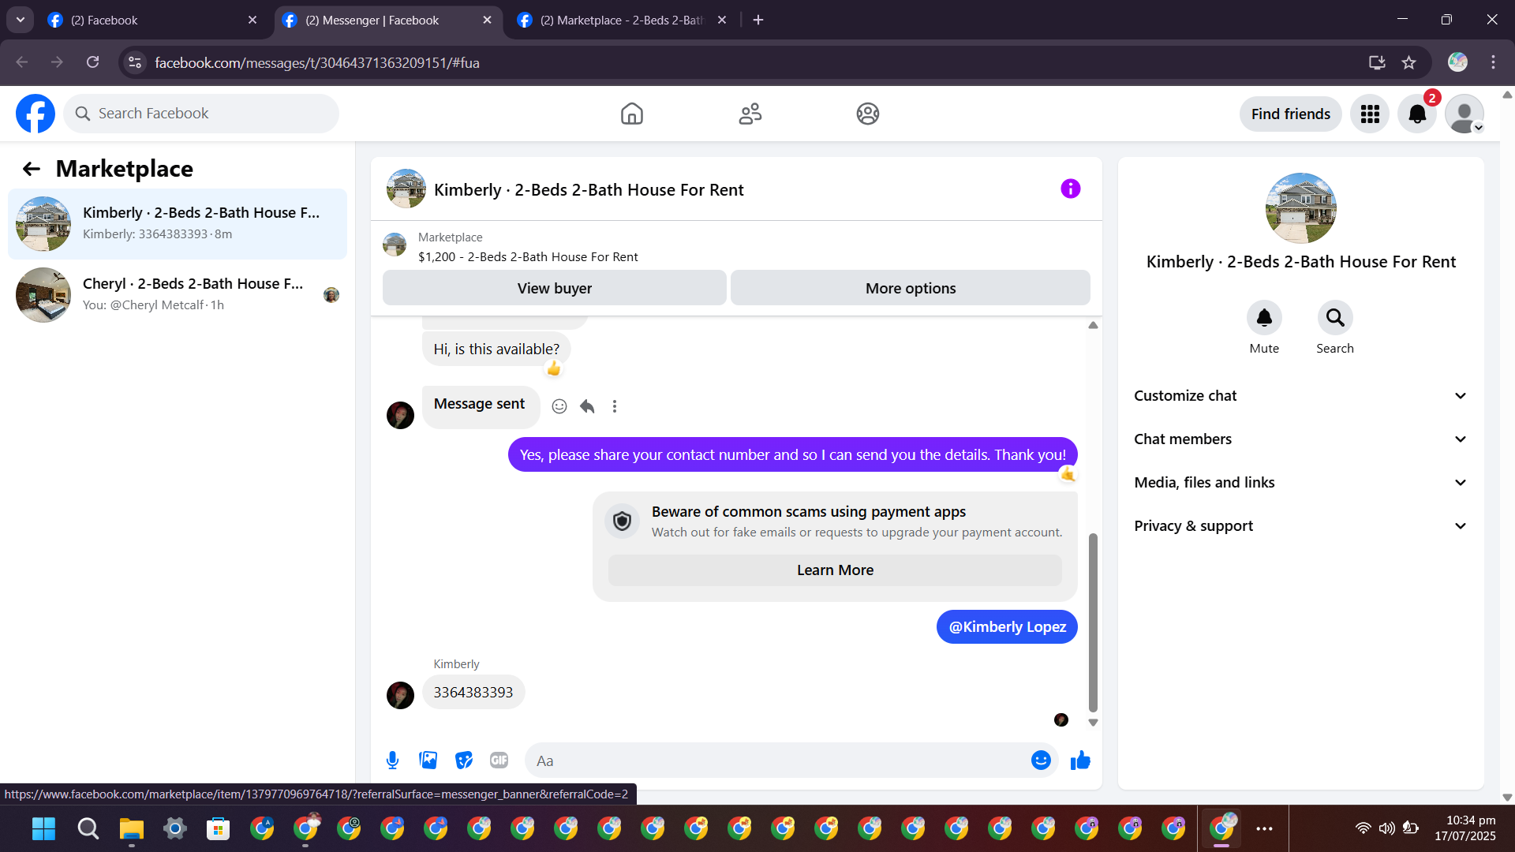Screen dimensions: 1515x852
Task: Open the Facebook menu grid icon
Action: pos(1370,114)
